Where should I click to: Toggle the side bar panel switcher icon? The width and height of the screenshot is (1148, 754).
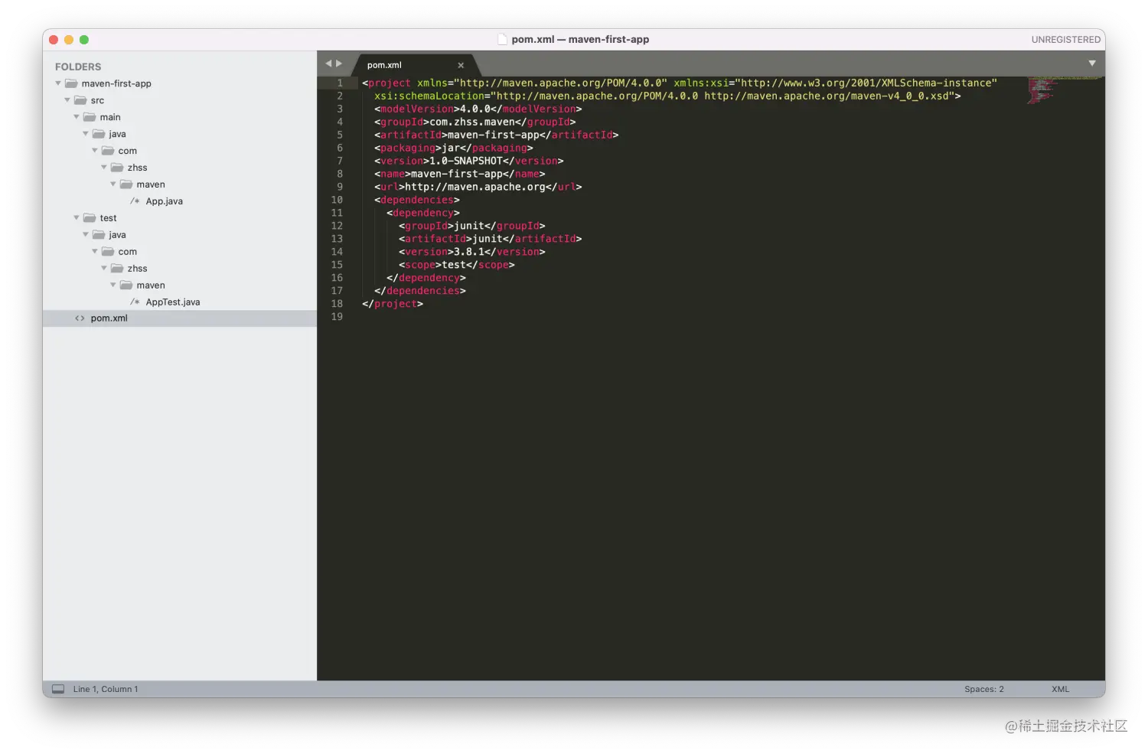pyautogui.click(x=58, y=689)
